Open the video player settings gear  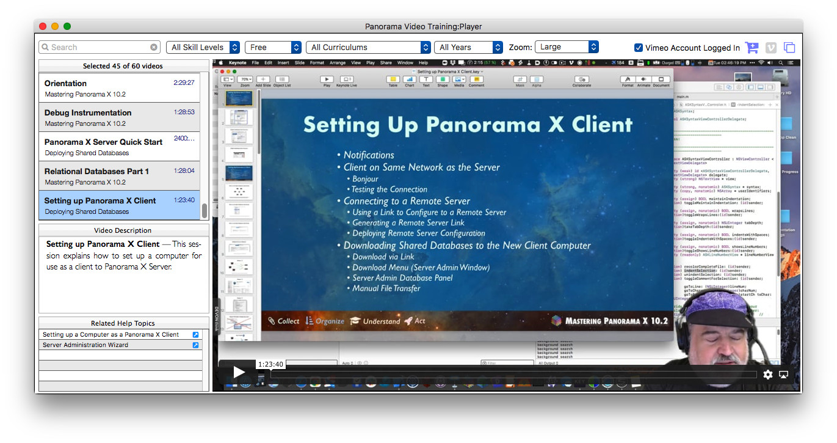coord(768,375)
